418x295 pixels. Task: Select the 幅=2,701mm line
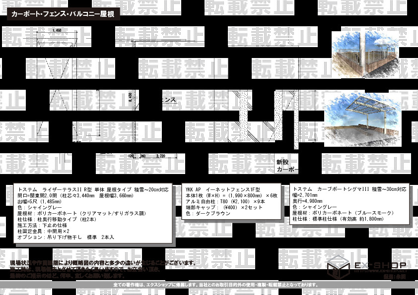coord(305,195)
